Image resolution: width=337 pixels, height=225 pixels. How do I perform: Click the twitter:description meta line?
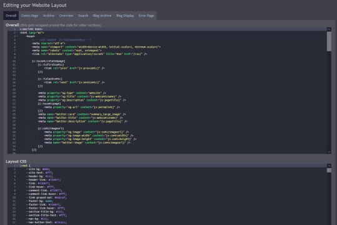(x=83, y=121)
